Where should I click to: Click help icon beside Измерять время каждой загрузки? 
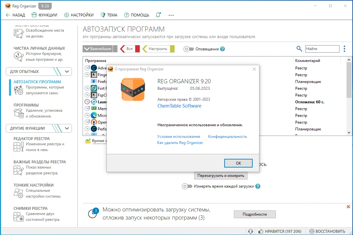tap(258, 186)
